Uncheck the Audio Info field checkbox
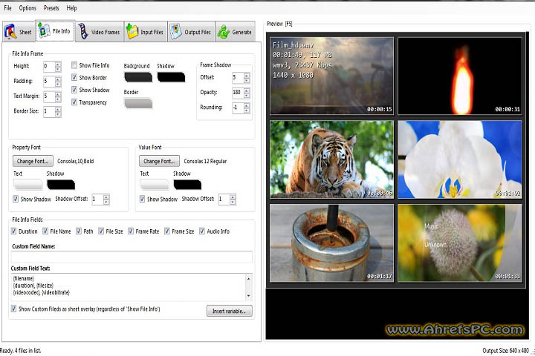535x356 pixels. (202, 231)
